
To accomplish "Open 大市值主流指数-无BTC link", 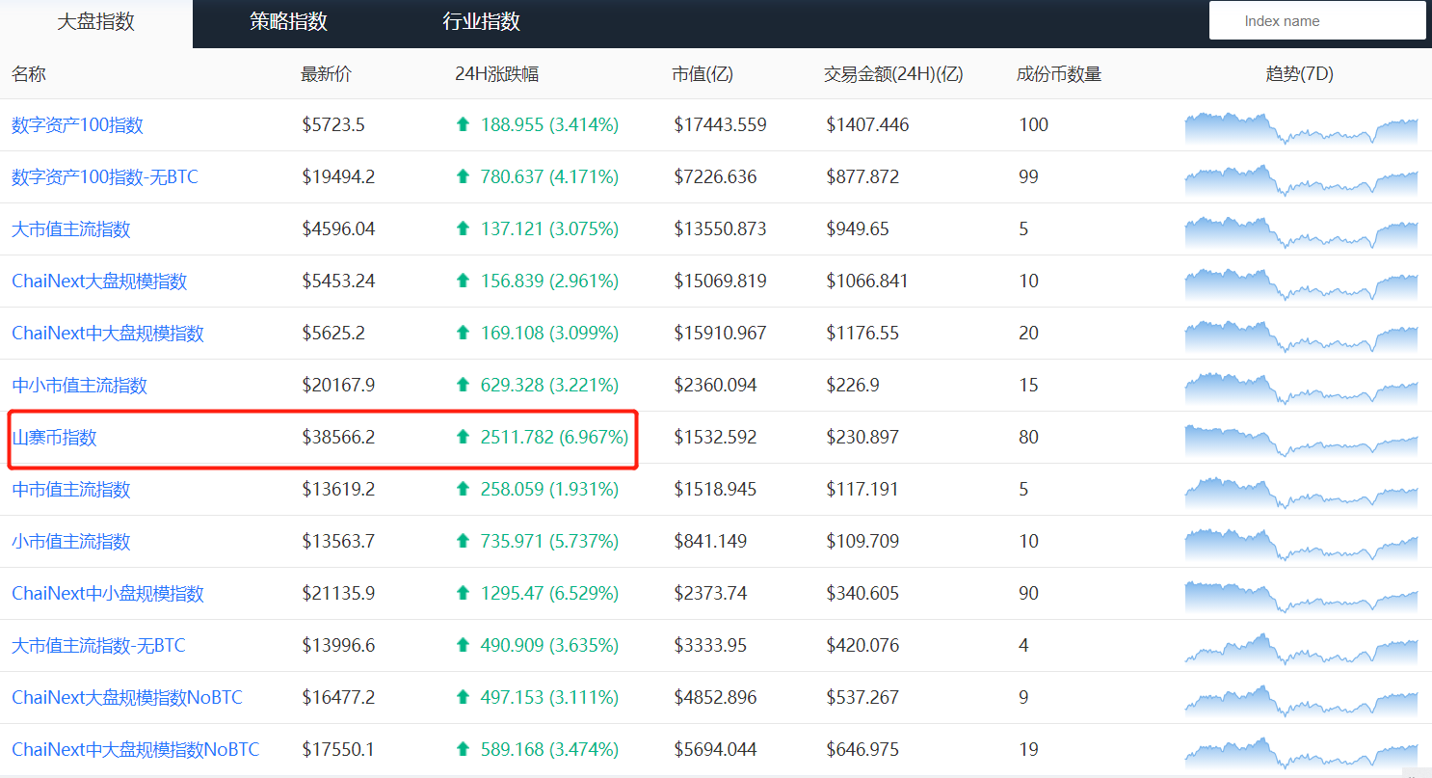I will [98, 646].
